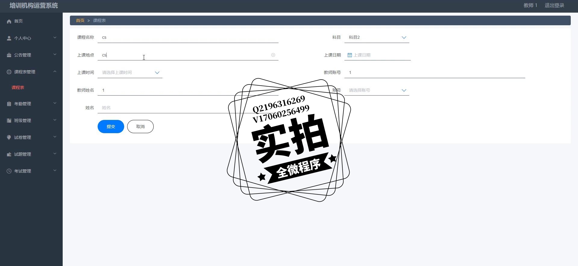Open the 课程表 submenu item
578x266 pixels.
click(18, 87)
